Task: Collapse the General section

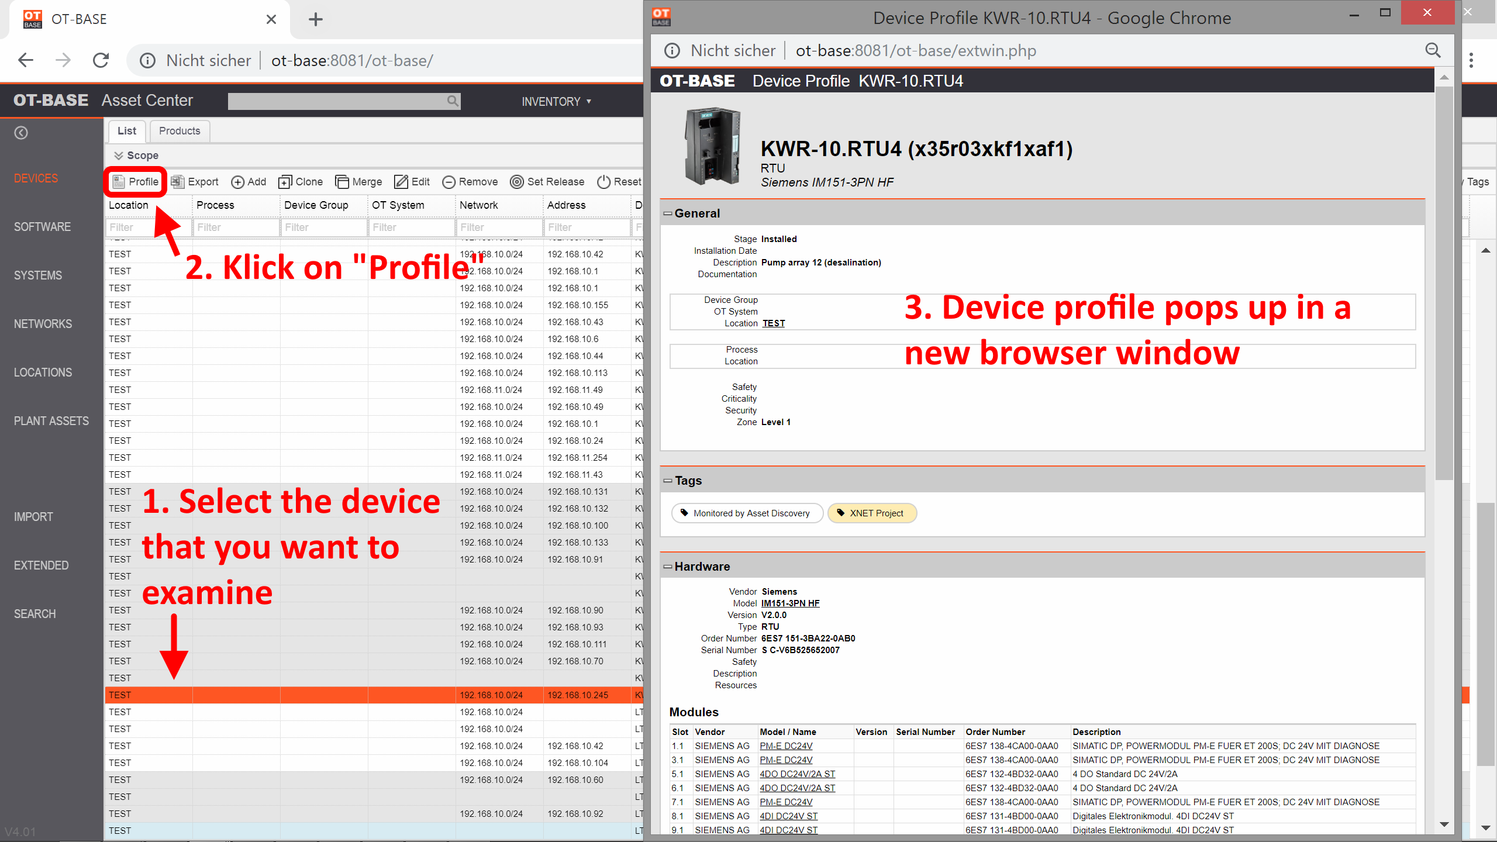Action: coord(667,213)
